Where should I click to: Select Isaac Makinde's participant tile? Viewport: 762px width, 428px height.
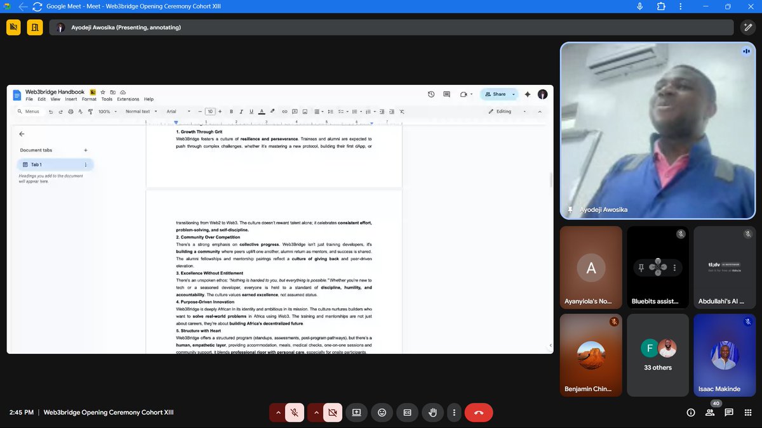coord(725,355)
